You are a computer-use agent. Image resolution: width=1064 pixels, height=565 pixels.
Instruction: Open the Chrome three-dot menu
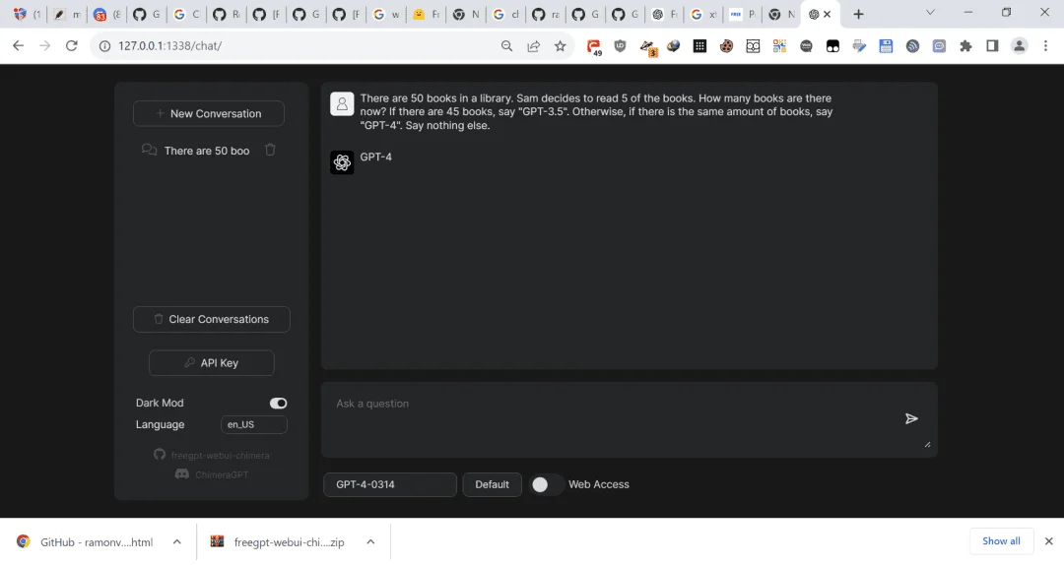[1045, 46]
